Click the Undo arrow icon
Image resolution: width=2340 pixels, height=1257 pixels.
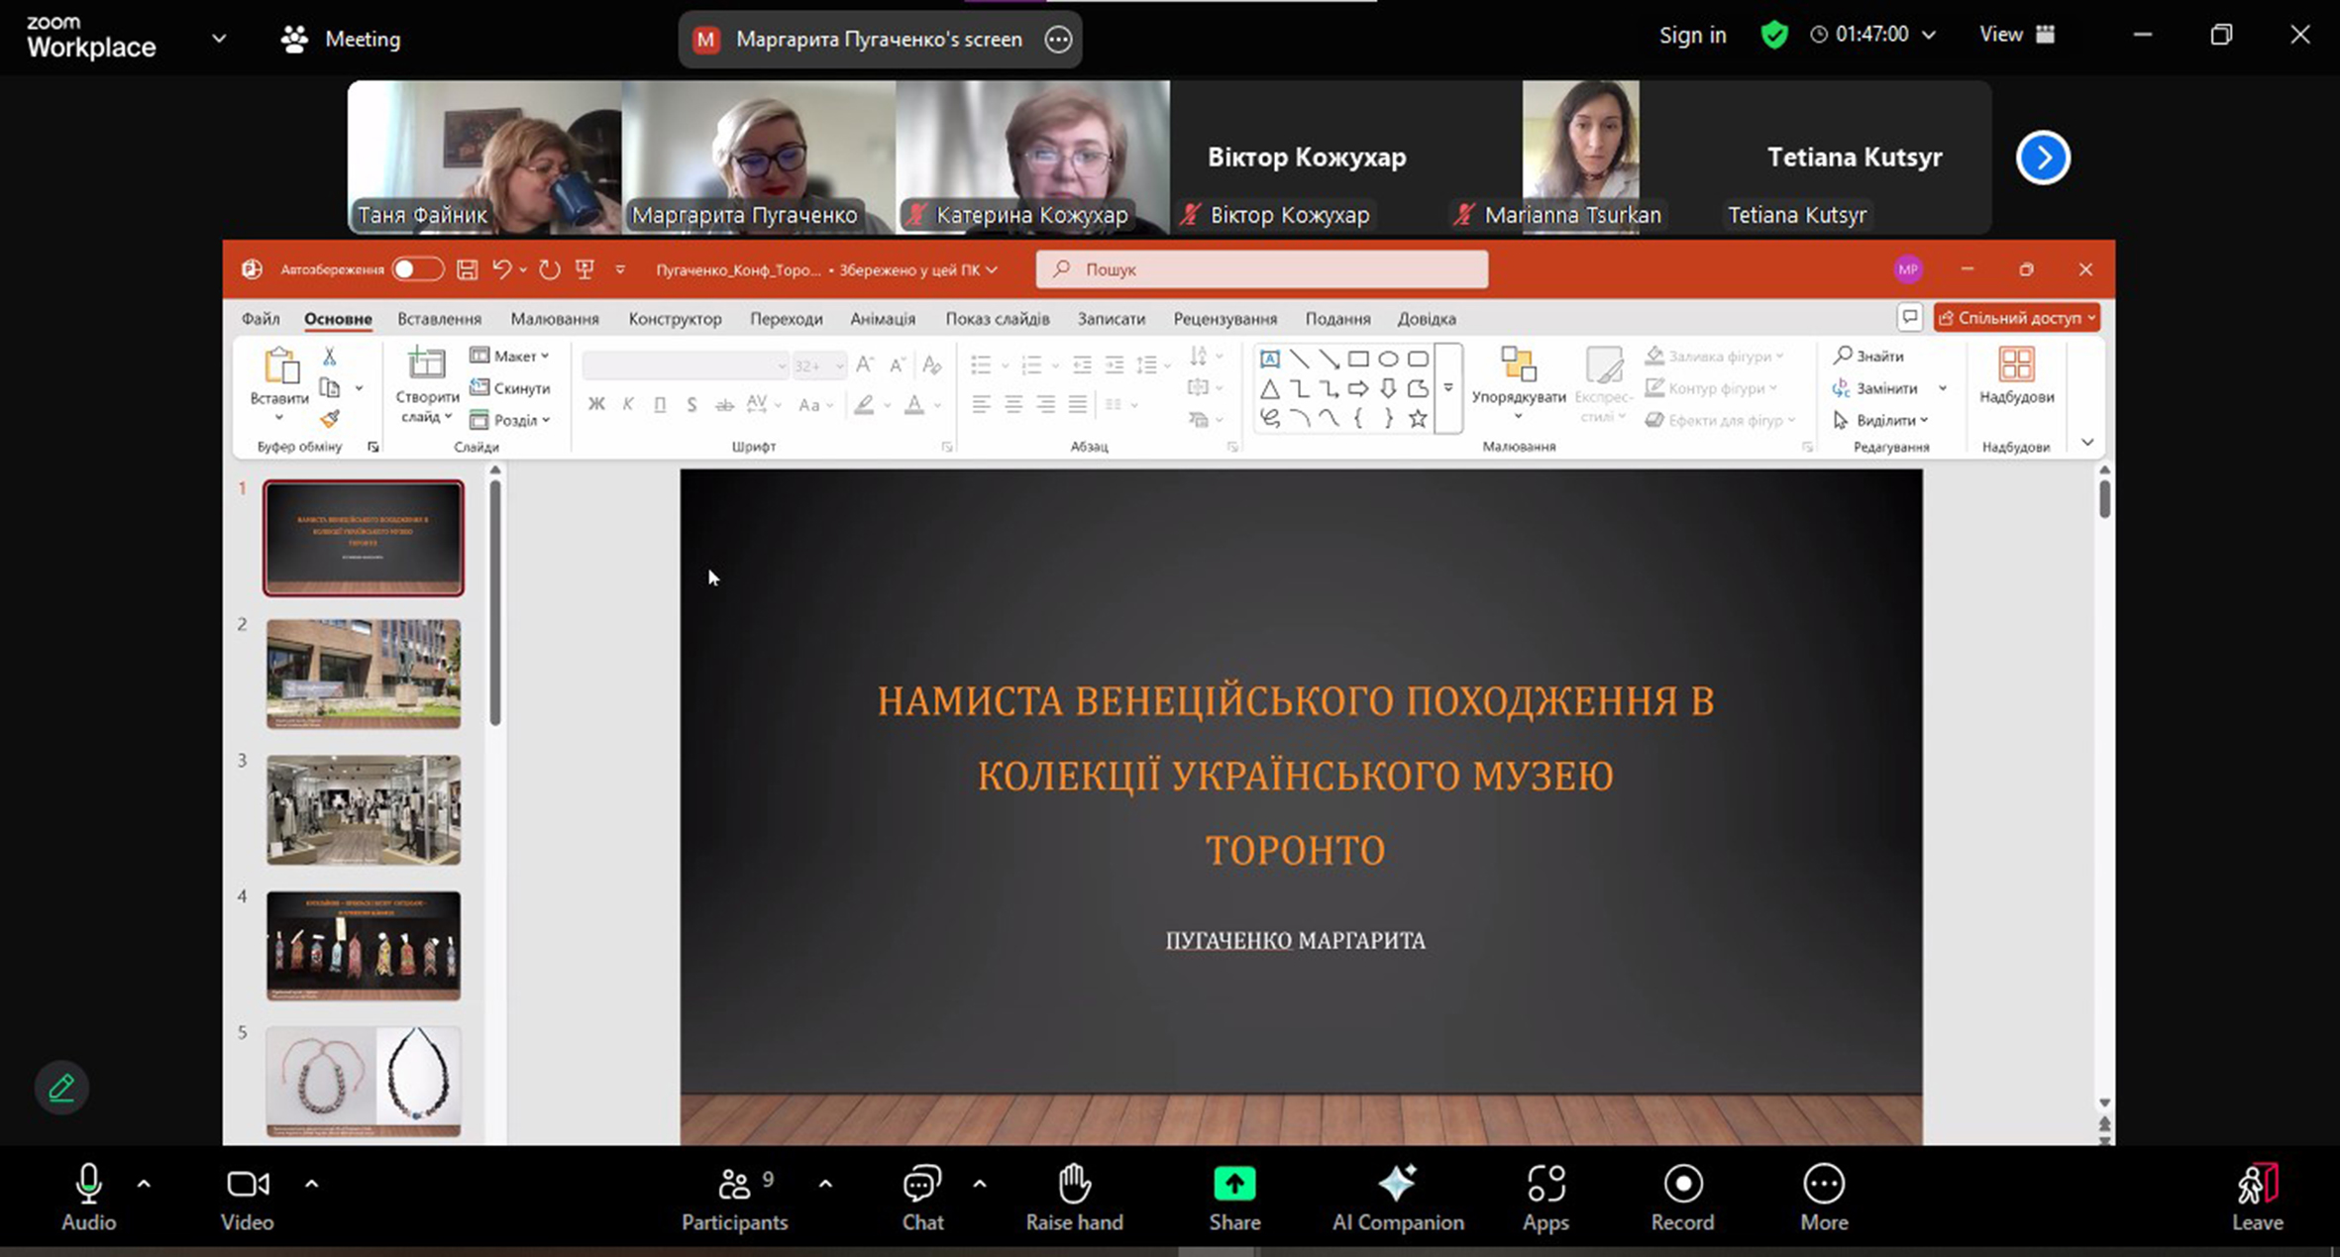(502, 269)
